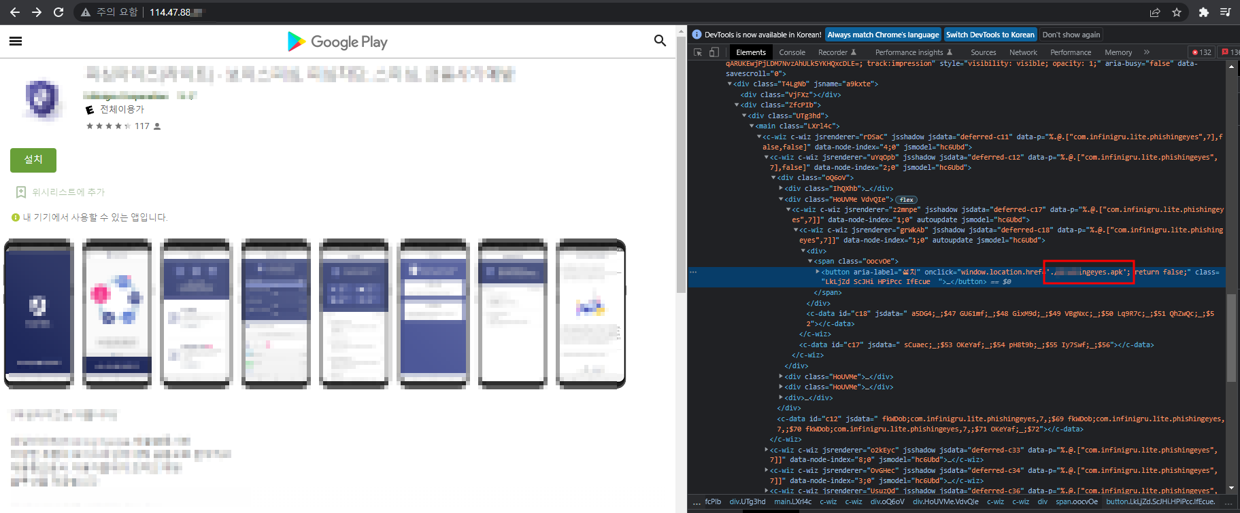Click the last app screenshot thumbnail

pyautogui.click(x=590, y=314)
